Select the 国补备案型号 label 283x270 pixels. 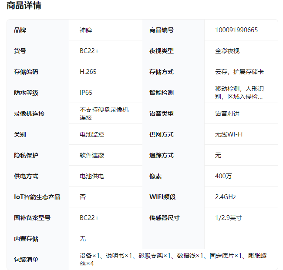(32, 218)
